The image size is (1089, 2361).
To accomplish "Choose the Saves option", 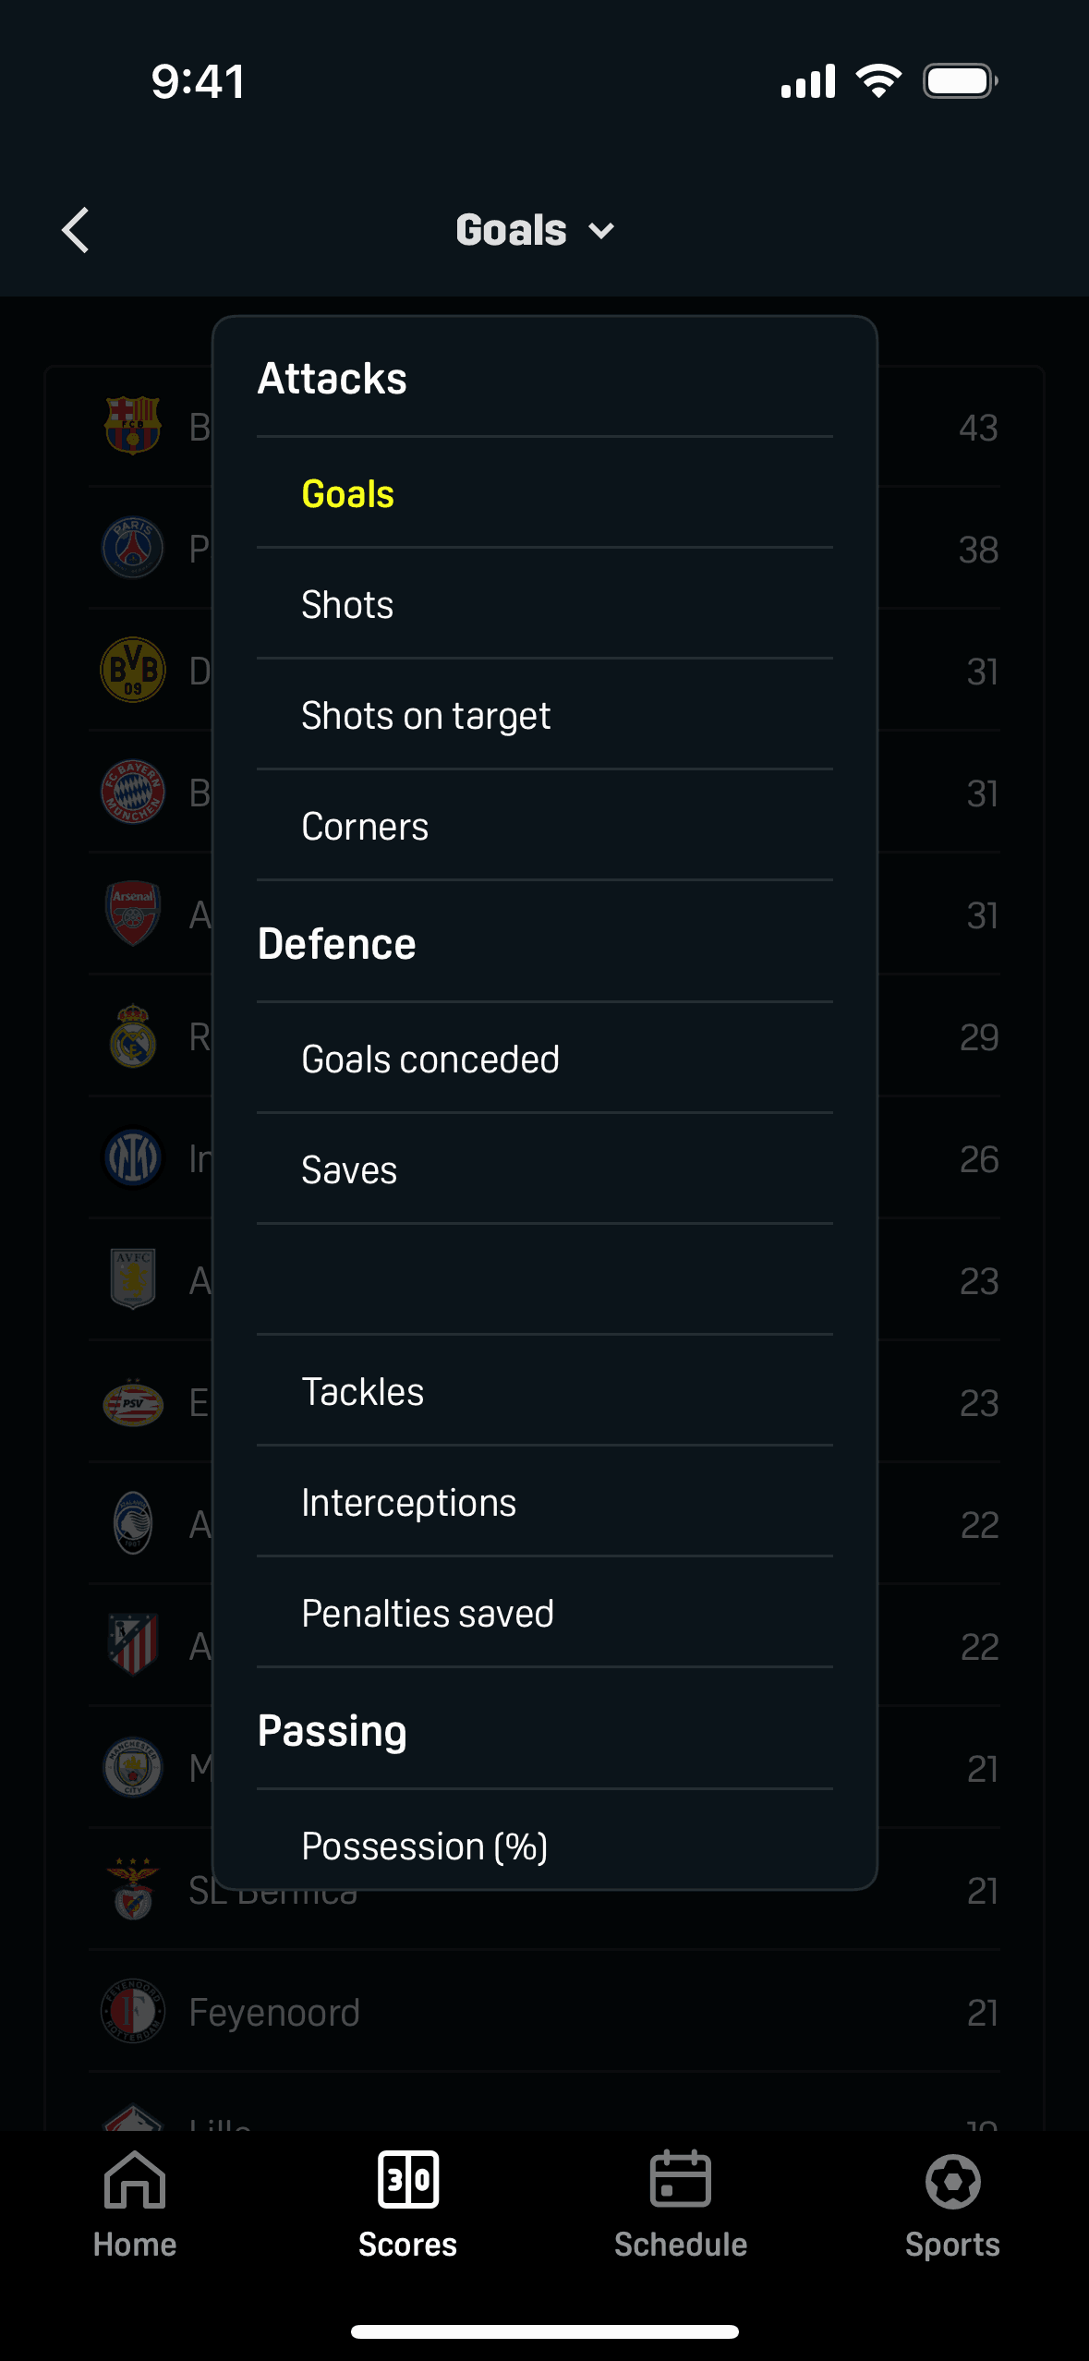I will click(x=349, y=1170).
